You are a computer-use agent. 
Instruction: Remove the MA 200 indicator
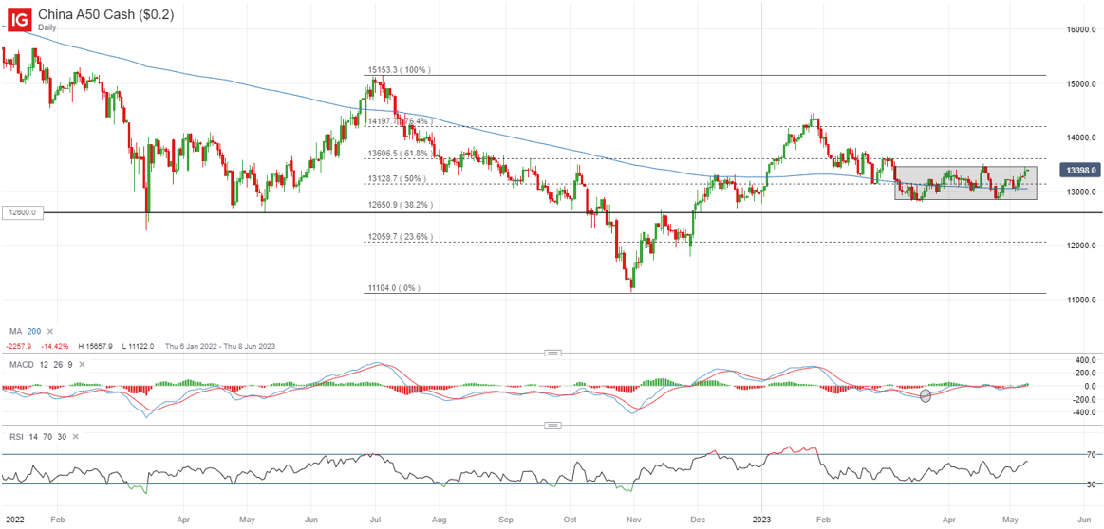[50, 331]
